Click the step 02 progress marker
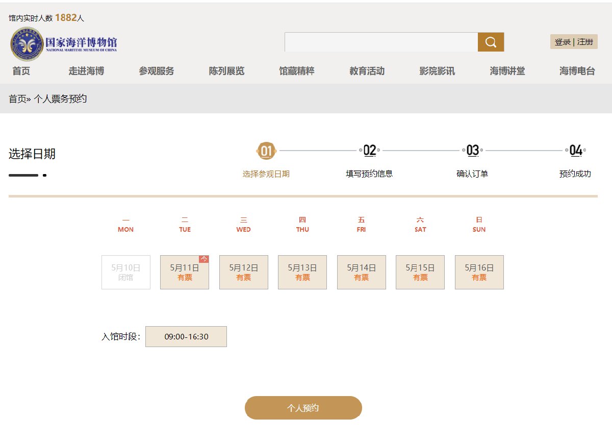The image size is (612, 442). (370, 151)
